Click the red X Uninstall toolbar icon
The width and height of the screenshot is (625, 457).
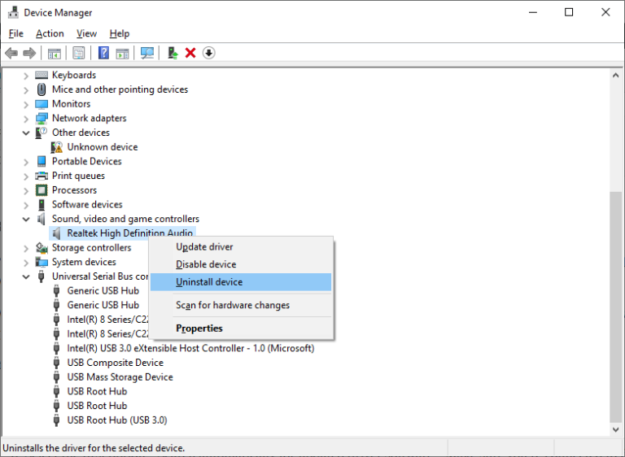[x=190, y=53]
